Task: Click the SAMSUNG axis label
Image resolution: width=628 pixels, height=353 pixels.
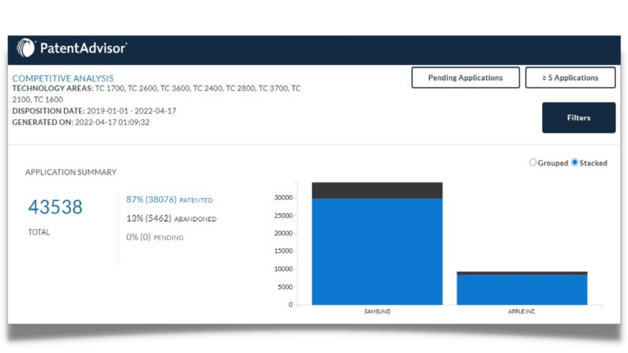Action: coord(377,311)
